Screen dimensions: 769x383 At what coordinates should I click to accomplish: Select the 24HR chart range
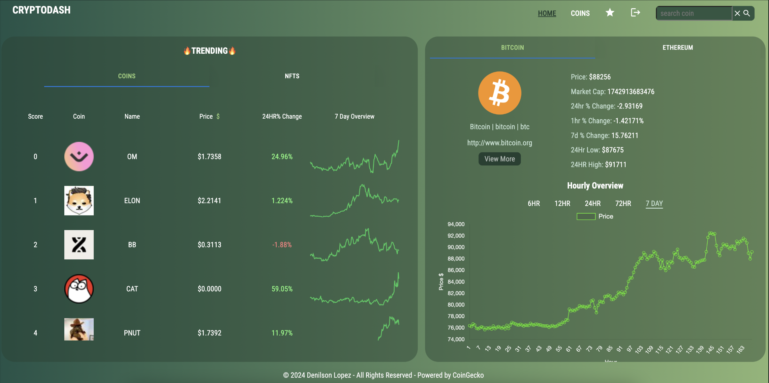(593, 203)
